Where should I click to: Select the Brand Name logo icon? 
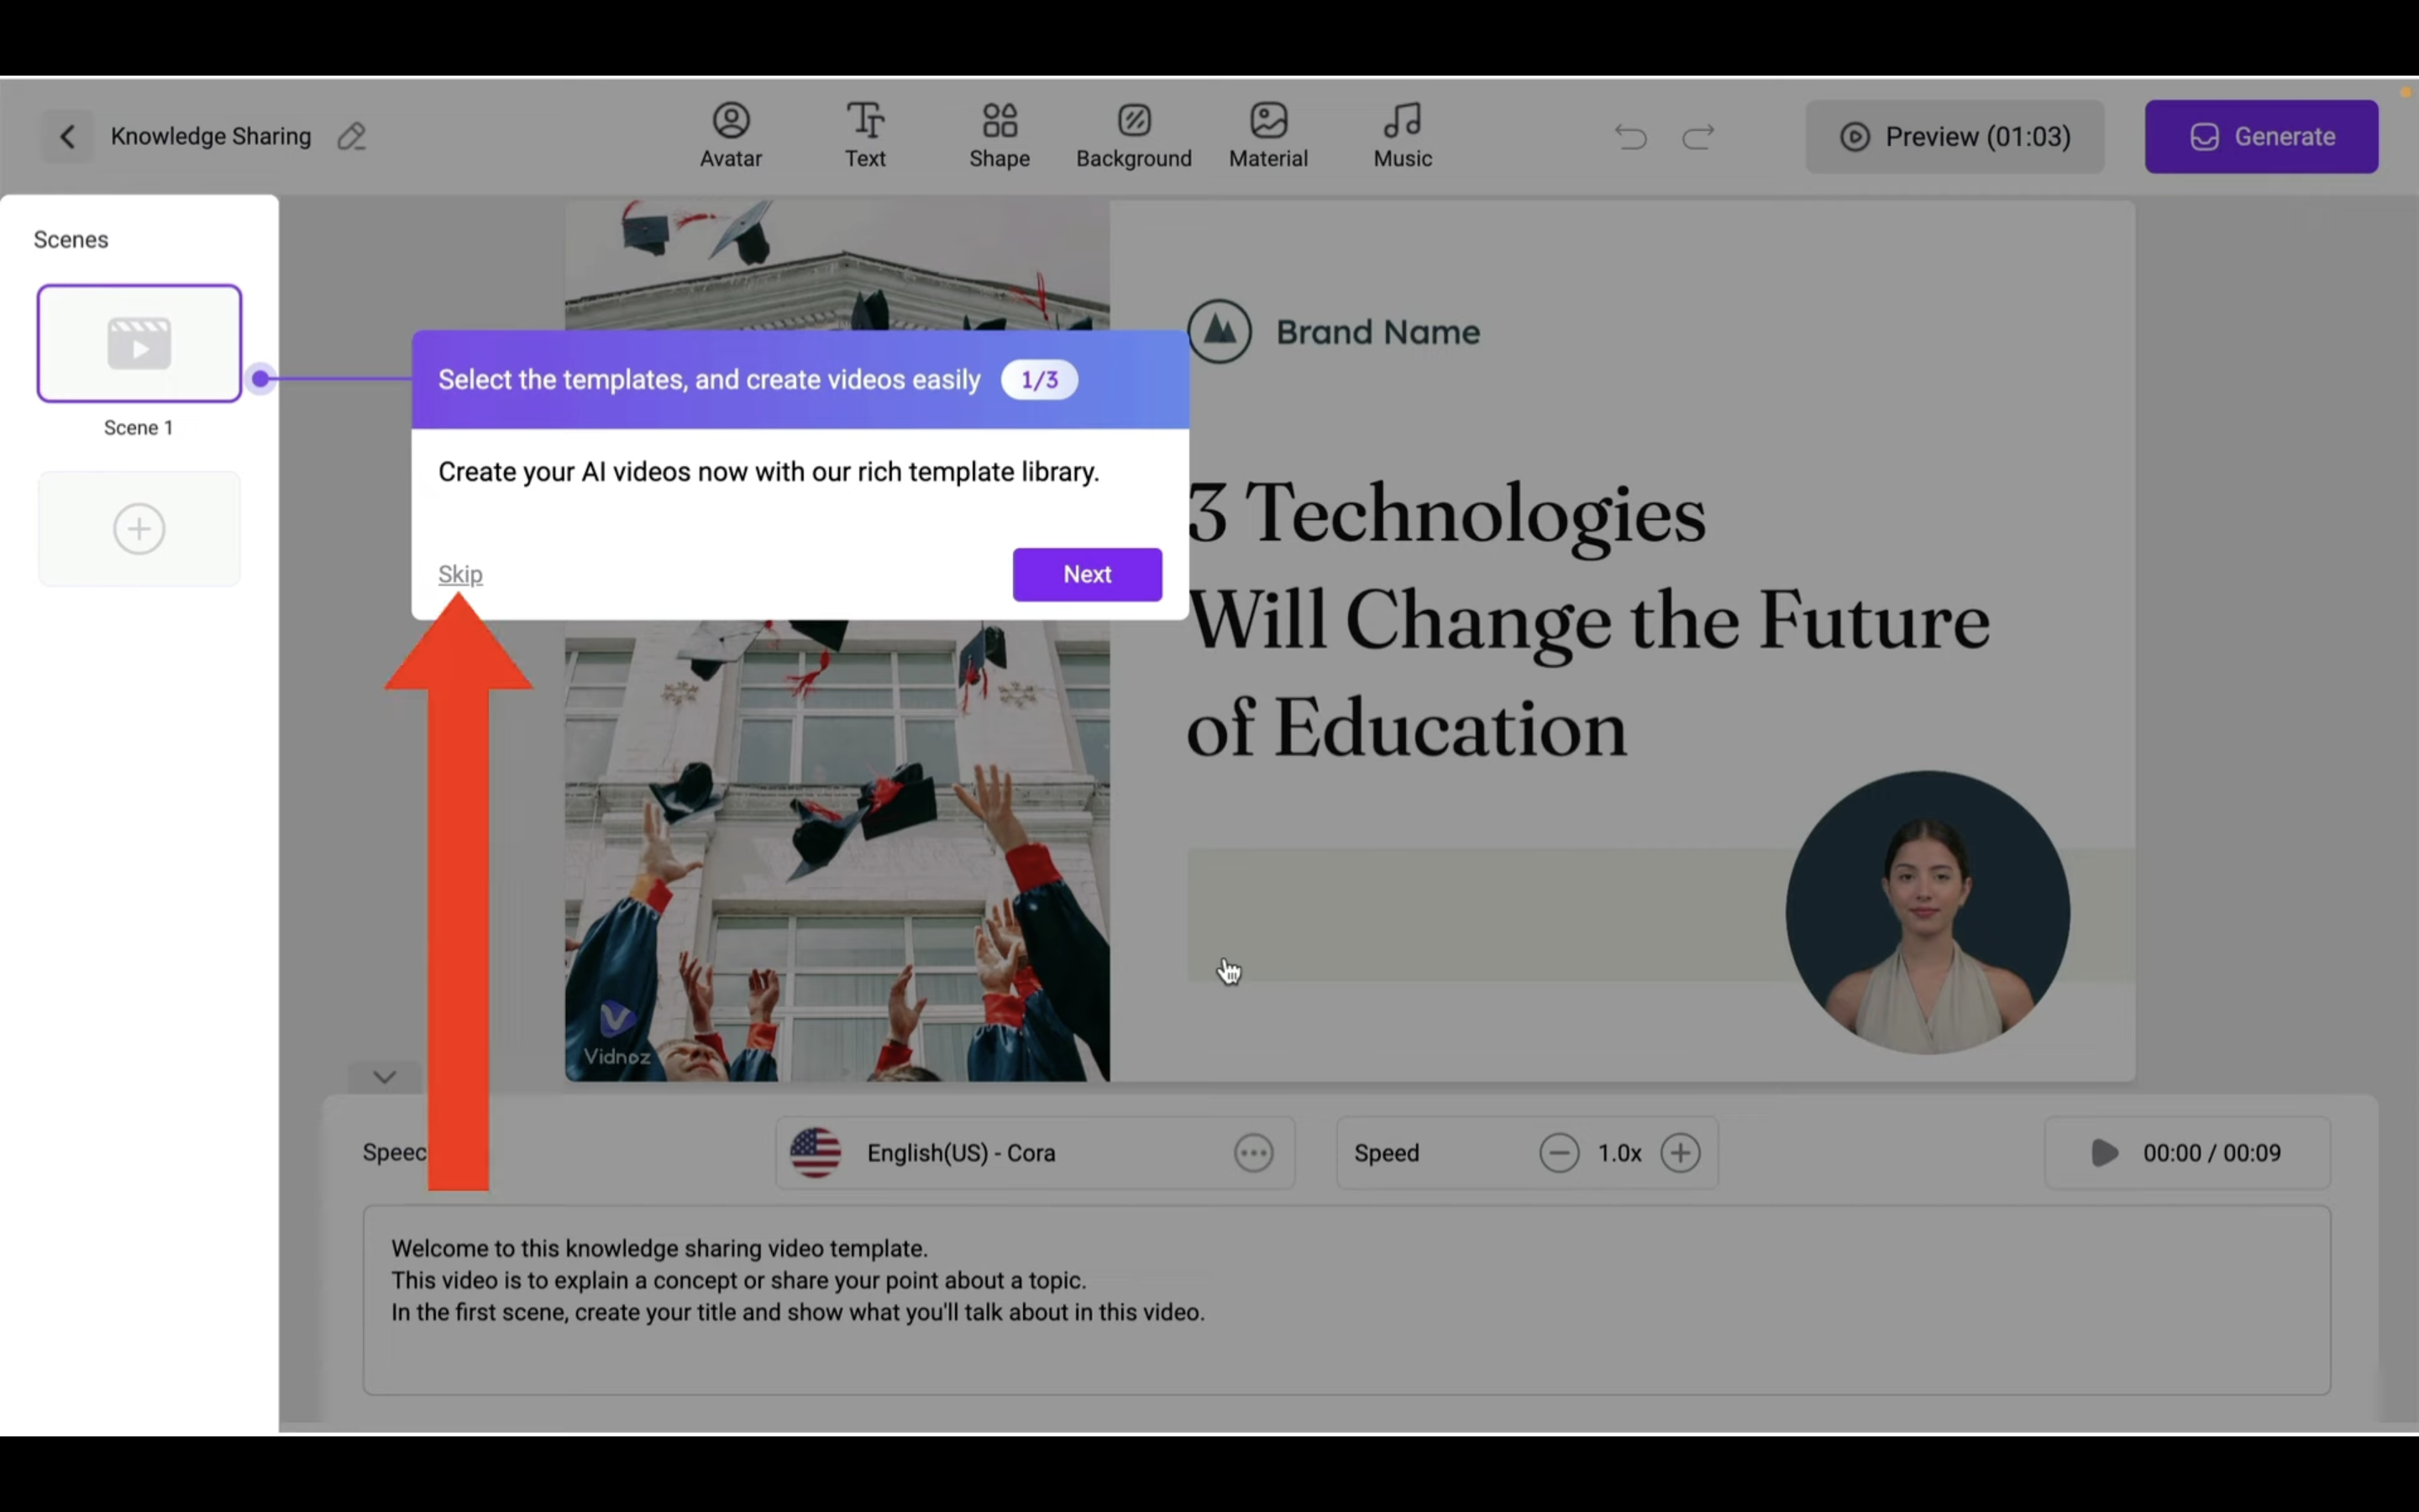[x=1220, y=331]
